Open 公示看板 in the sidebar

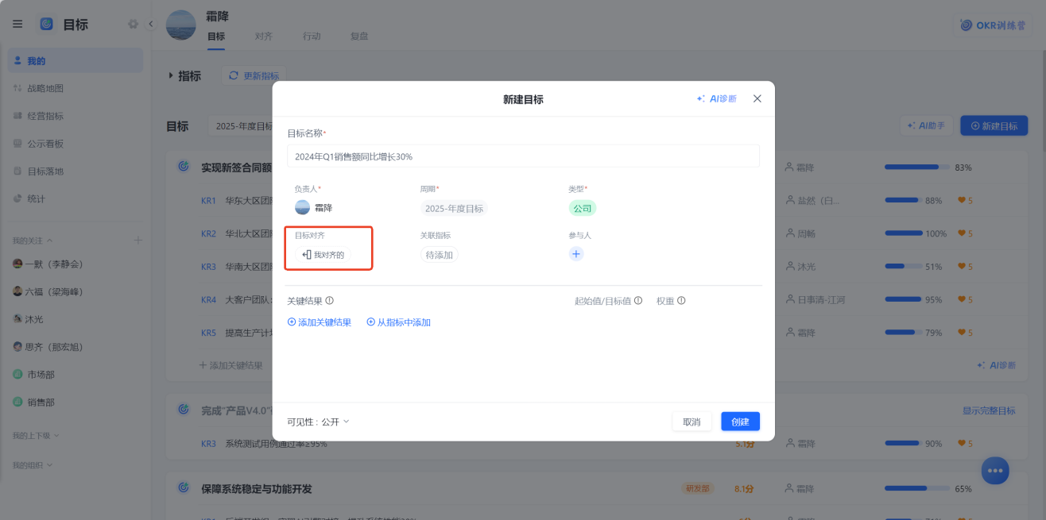coord(76,144)
